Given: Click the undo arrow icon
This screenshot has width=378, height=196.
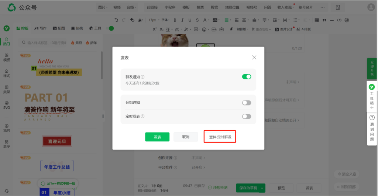Looking at the screenshot, I should pos(116,20).
